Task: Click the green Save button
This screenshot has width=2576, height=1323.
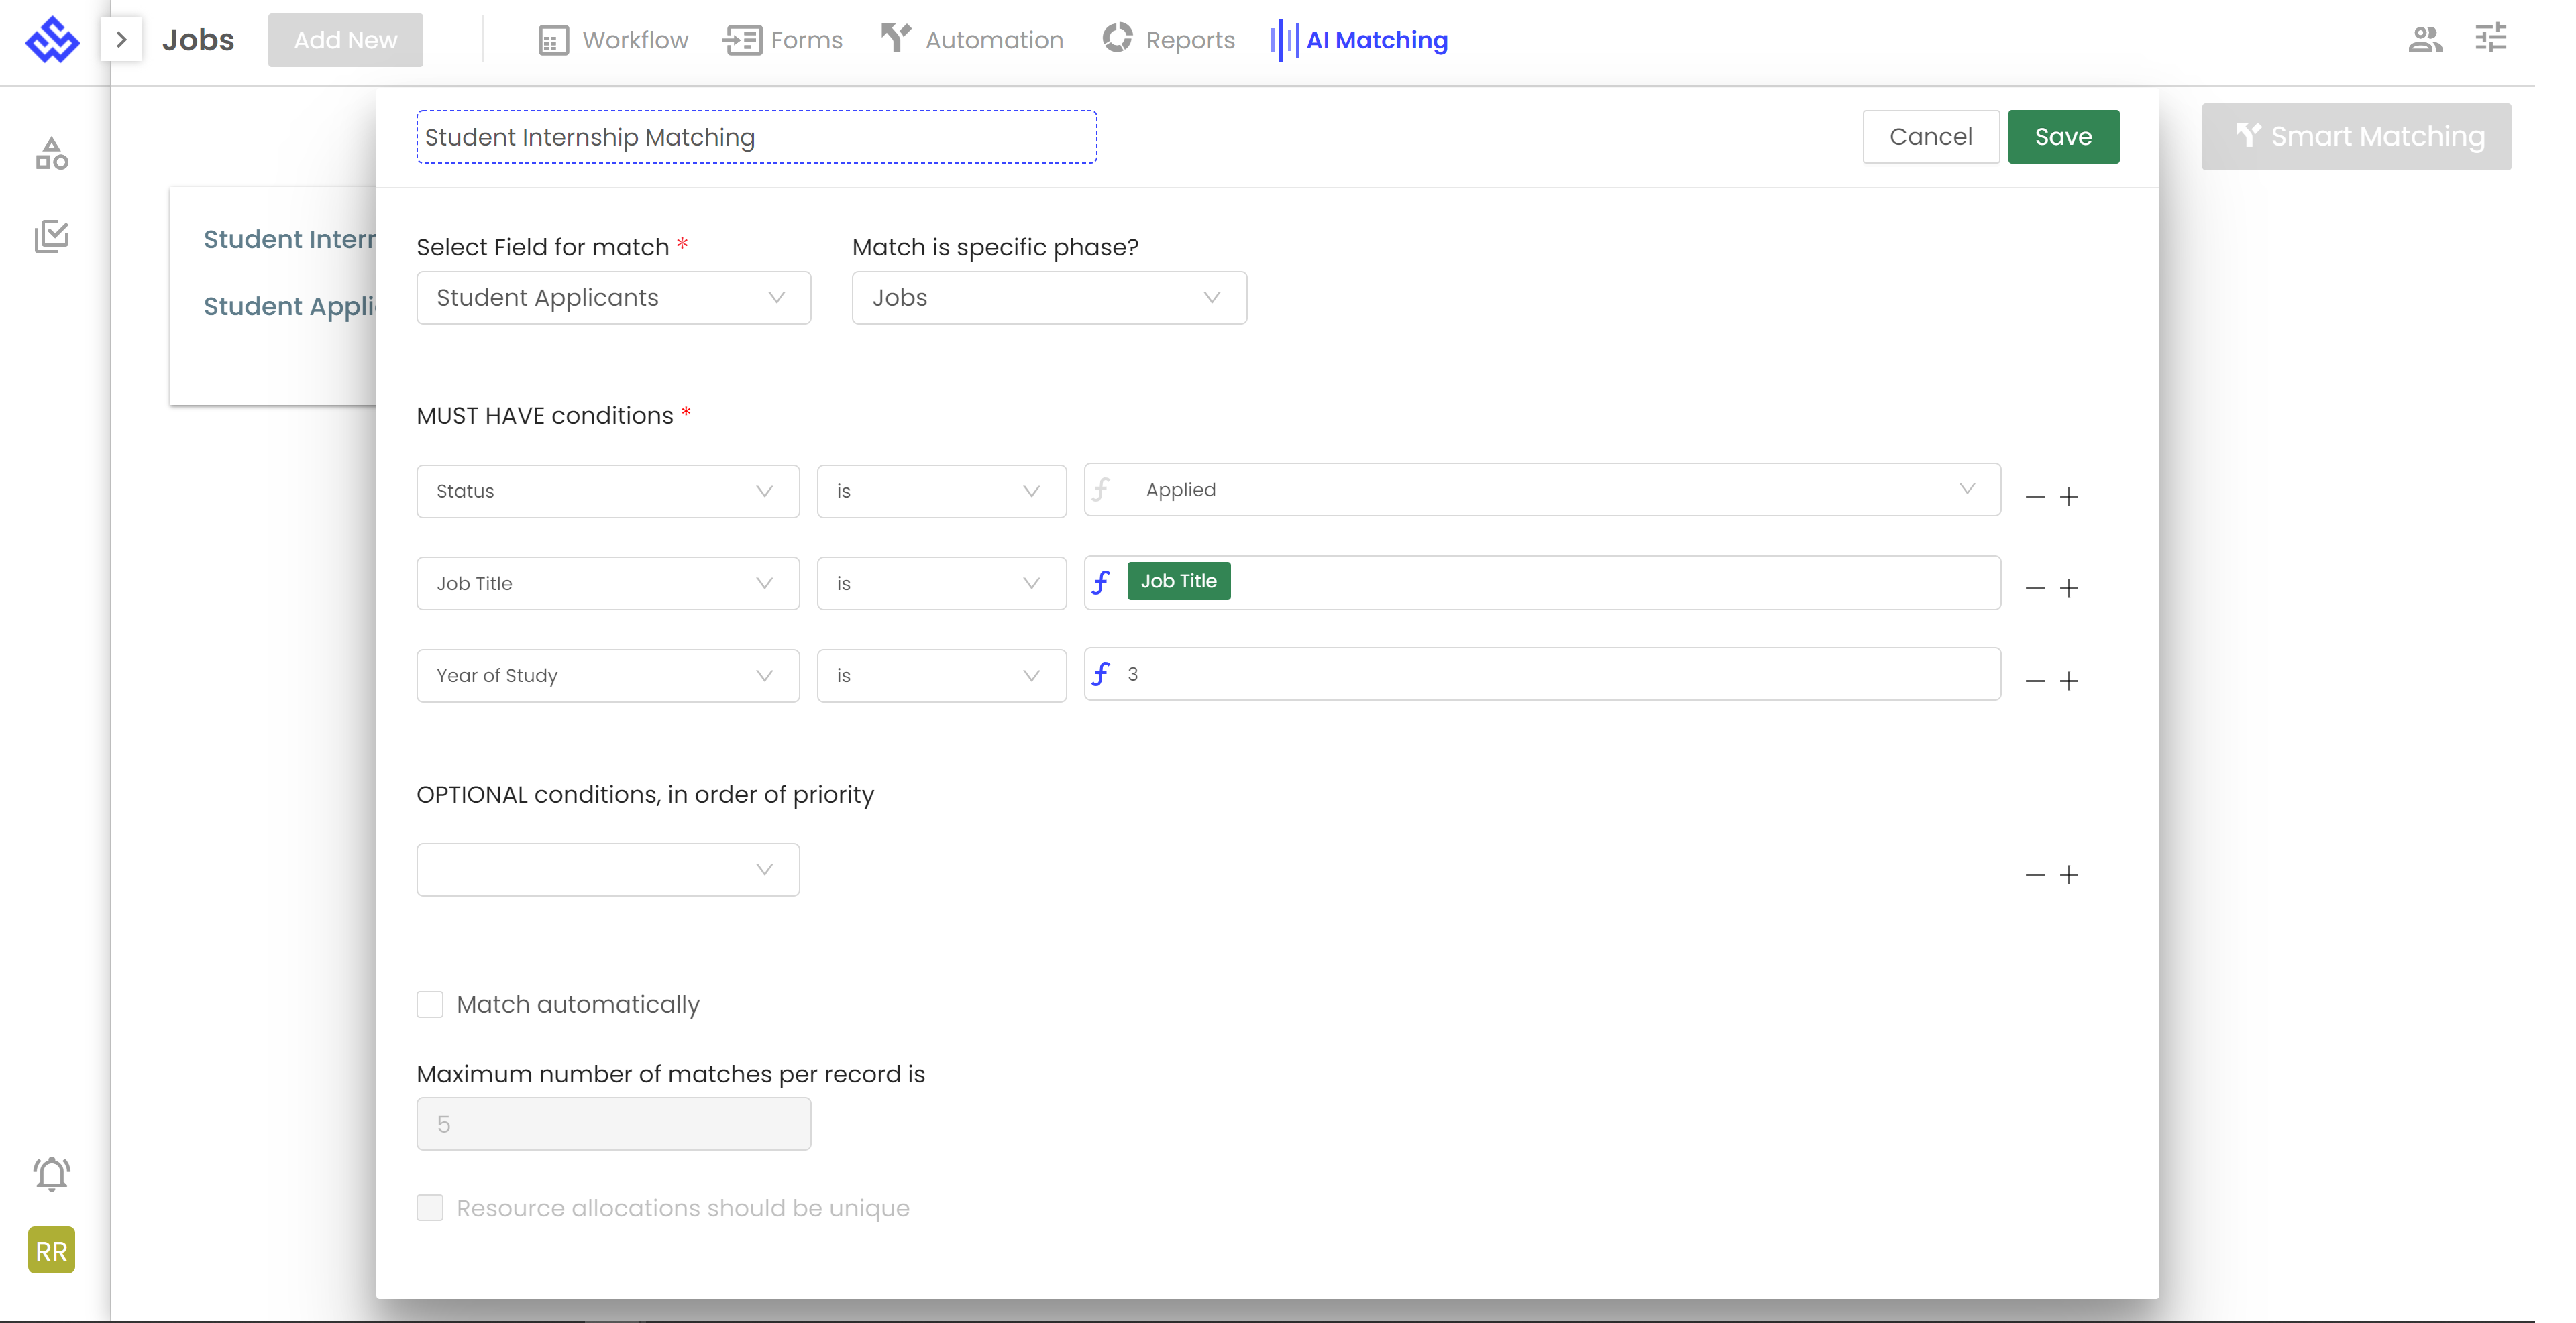Action: pos(2062,137)
